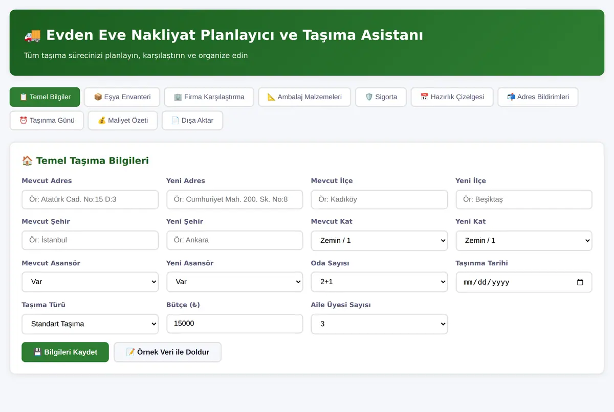Viewport: 614px width, 412px height.
Task: Focus the Yeni Şehir input
Action: coord(235,240)
